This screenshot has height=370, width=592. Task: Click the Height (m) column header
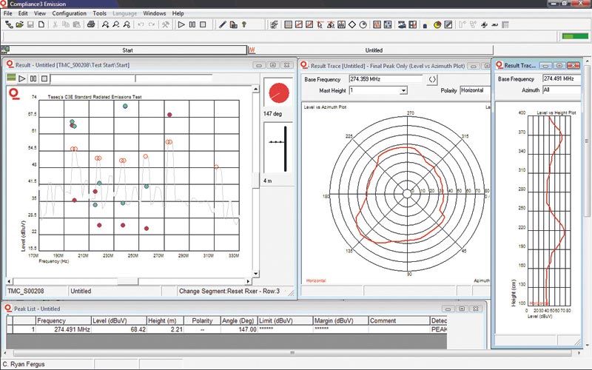point(165,320)
